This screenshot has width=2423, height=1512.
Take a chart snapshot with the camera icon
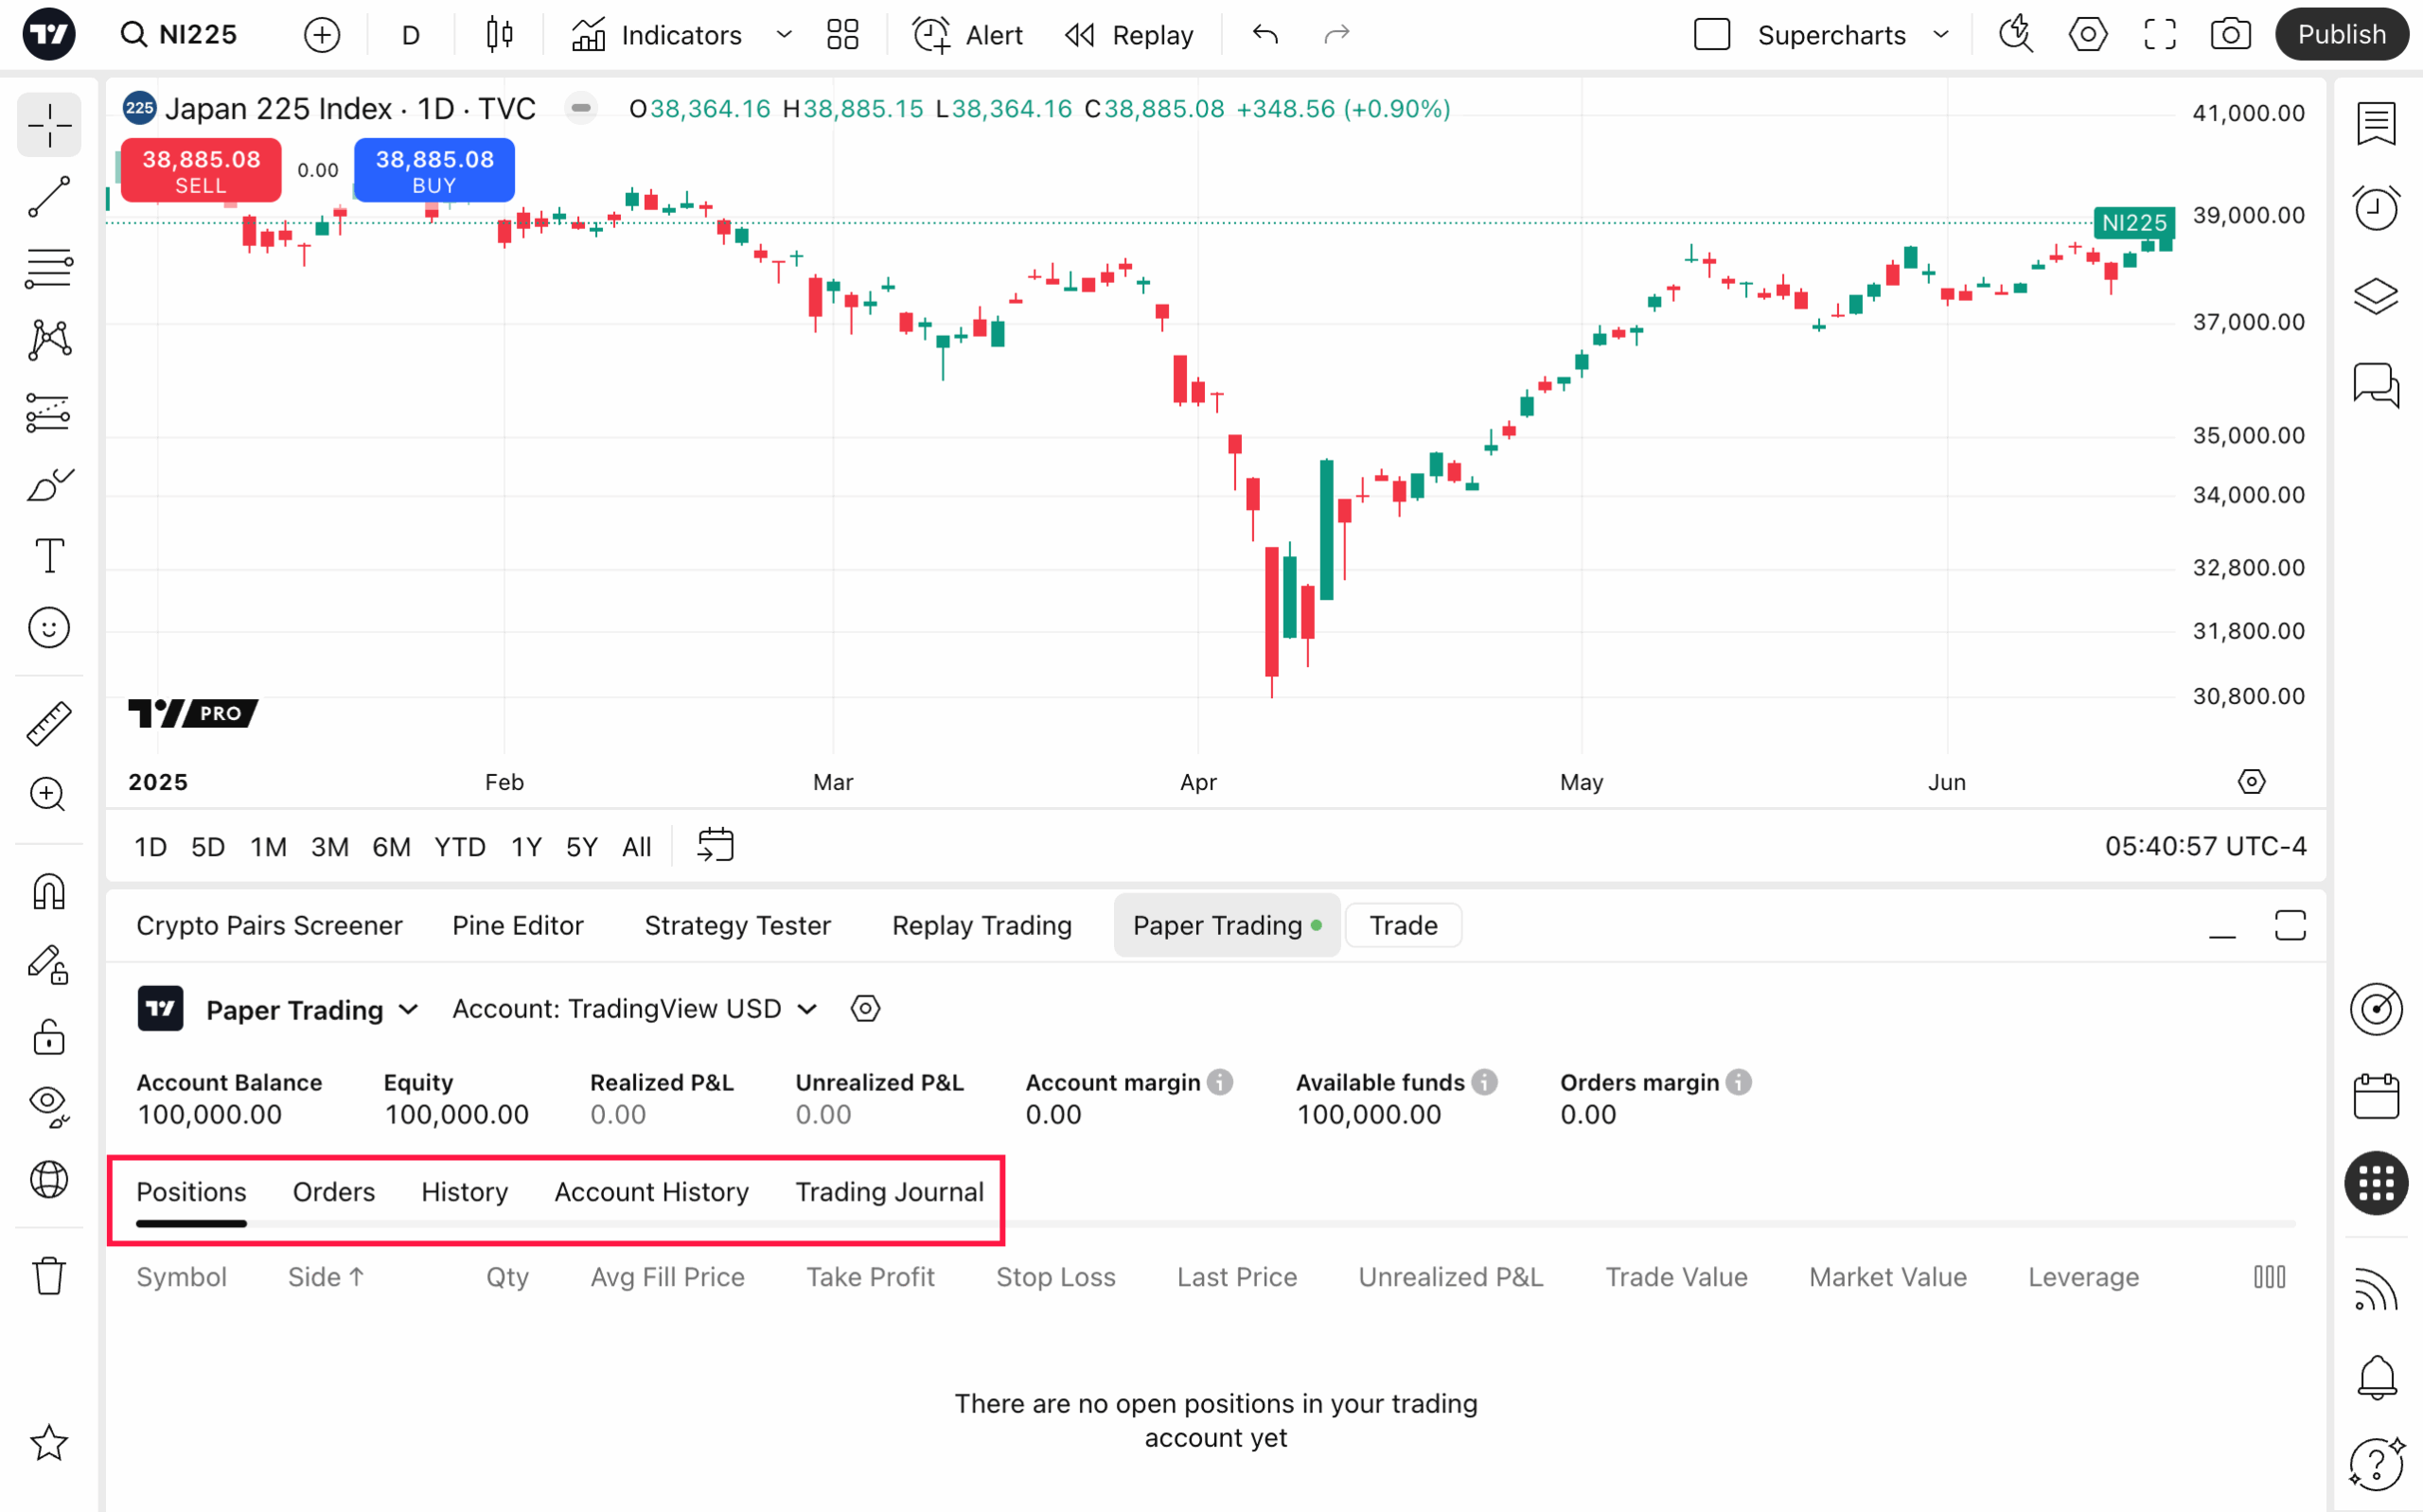click(2230, 33)
